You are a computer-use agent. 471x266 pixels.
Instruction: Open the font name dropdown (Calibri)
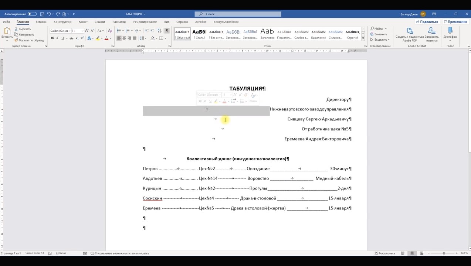coord(59,31)
